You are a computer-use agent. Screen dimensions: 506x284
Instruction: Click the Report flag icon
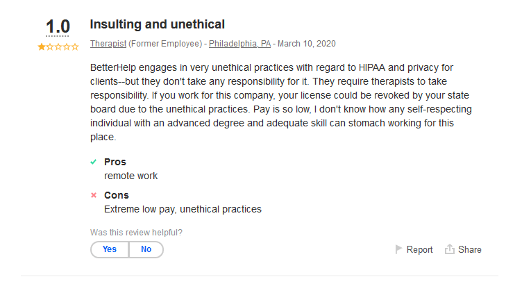(x=399, y=249)
